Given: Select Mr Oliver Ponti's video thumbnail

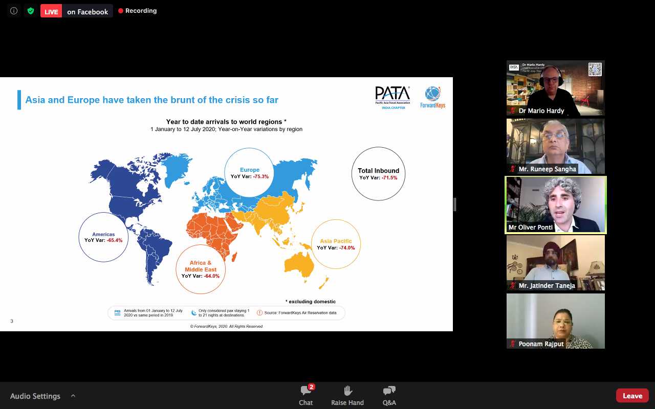Looking at the screenshot, I should pyautogui.click(x=556, y=205).
